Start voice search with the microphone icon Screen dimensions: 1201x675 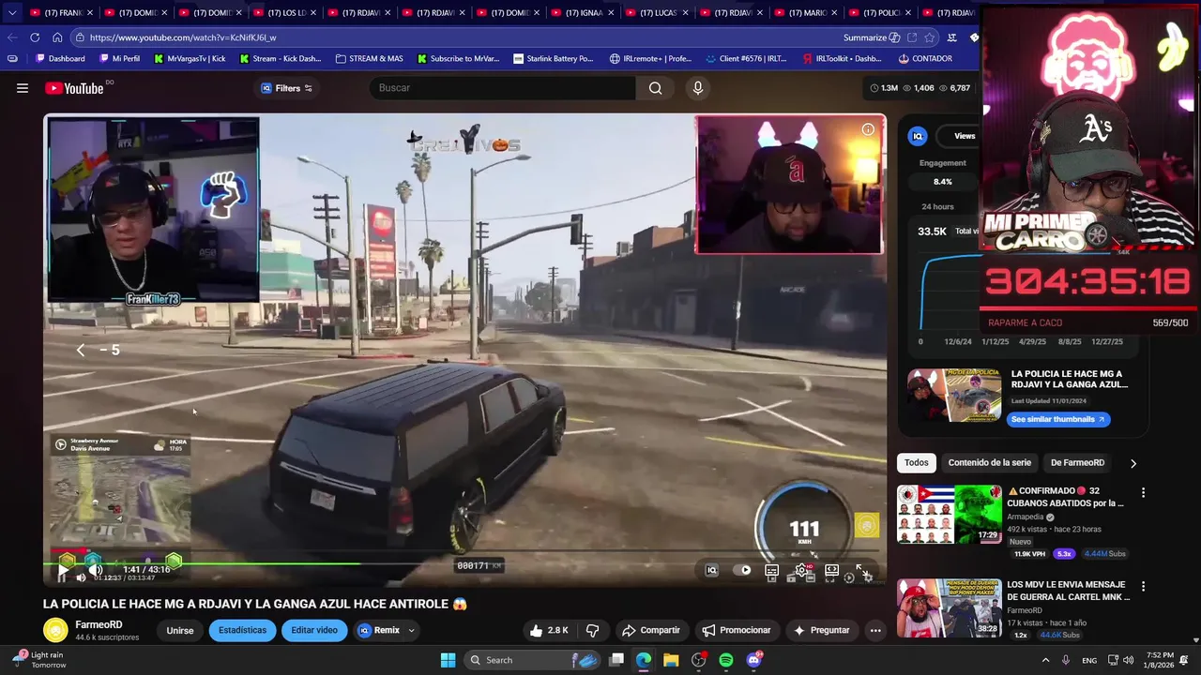(698, 88)
